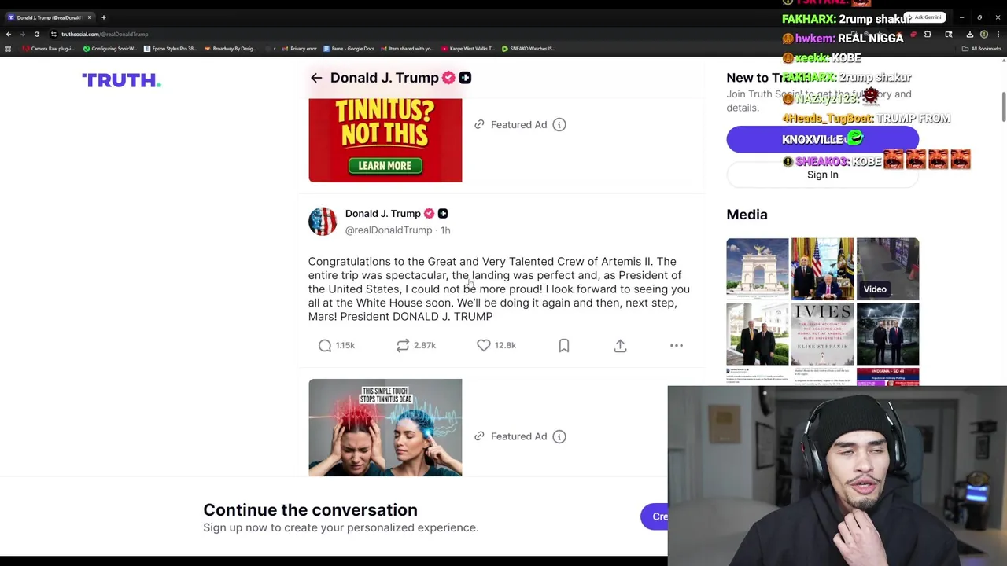Share the Artemis II post via upload icon
Viewport: 1007px width, 566px height.
tap(620, 345)
